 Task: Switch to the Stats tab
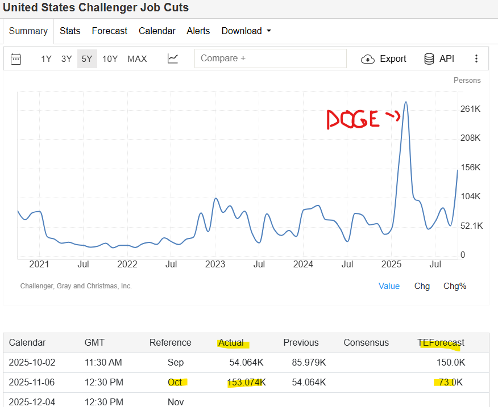[x=70, y=31]
